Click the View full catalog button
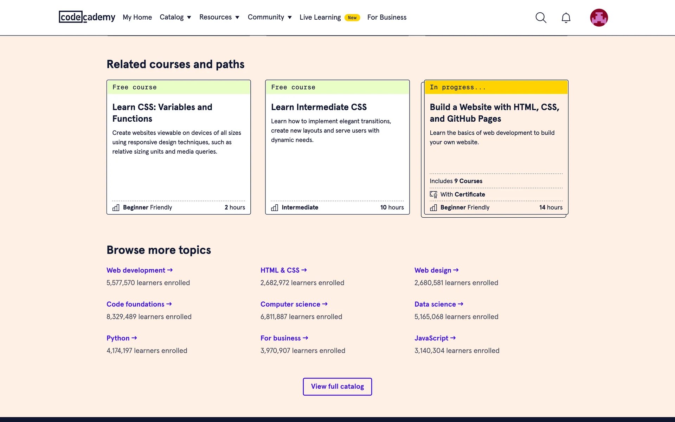Screen dimensions: 675x422 click(337, 386)
